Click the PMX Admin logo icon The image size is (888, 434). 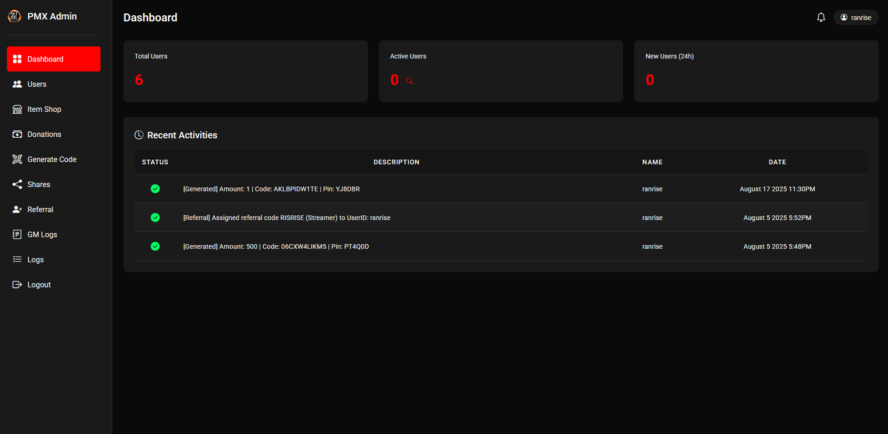(x=14, y=16)
